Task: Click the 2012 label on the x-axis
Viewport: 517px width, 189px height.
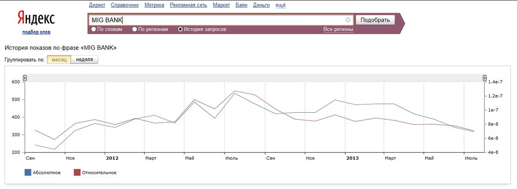Action: coord(112,158)
